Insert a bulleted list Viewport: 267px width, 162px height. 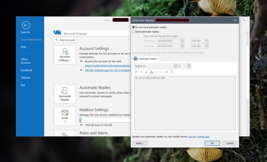pos(156,72)
